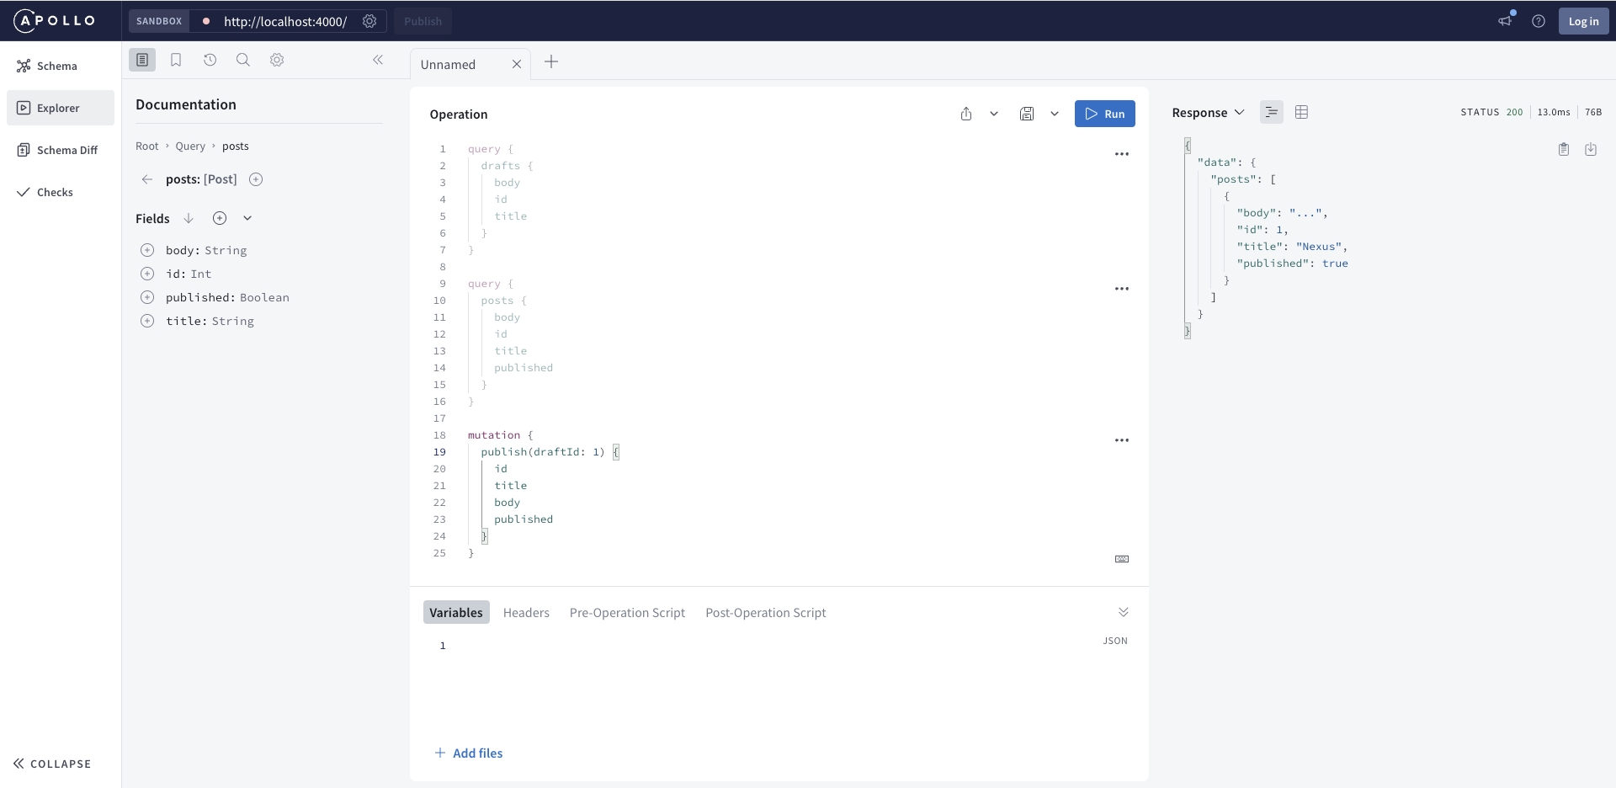1616x788 pixels.
Task: Click the "title": "Nexus" response value
Action: [1292, 247]
